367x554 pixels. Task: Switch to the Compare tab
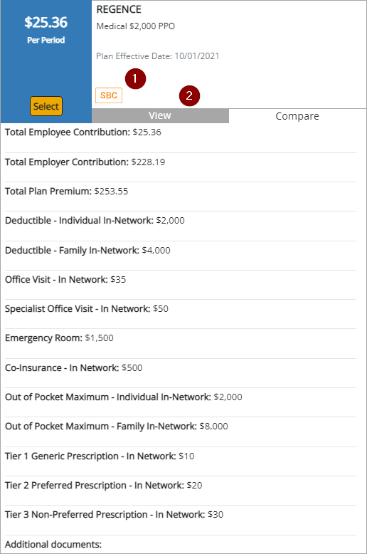pos(297,116)
